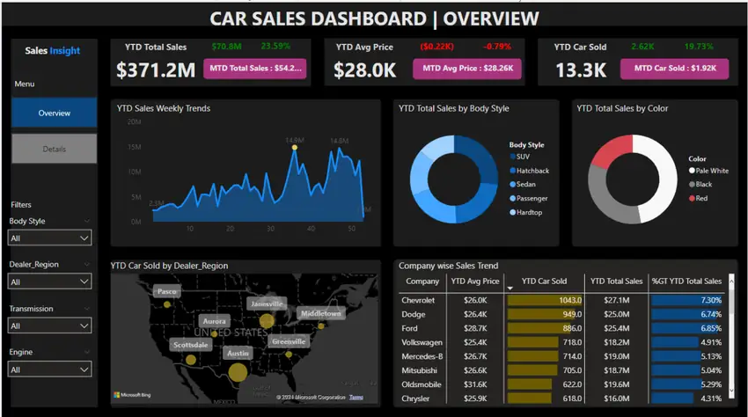The width and height of the screenshot is (748, 417).
Task: Click the 14.9M peak marker on trend chart
Action: pos(295,148)
